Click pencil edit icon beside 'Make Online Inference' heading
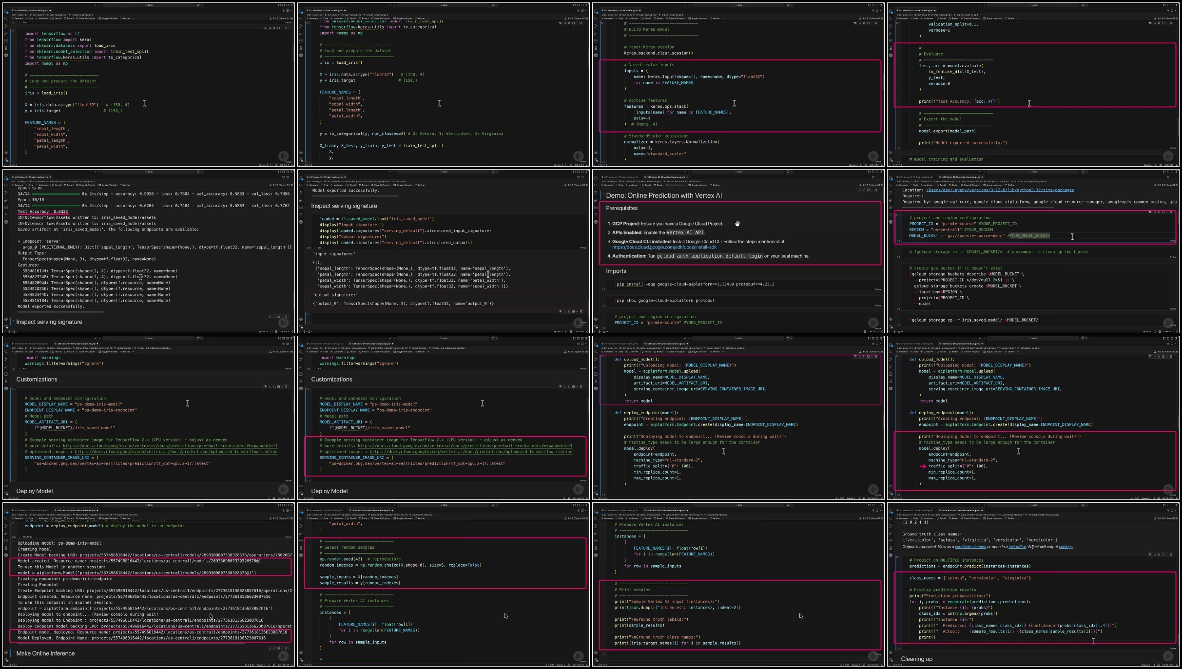Image resolution: width=1182 pixels, height=669 pixels. pos(274,649)
